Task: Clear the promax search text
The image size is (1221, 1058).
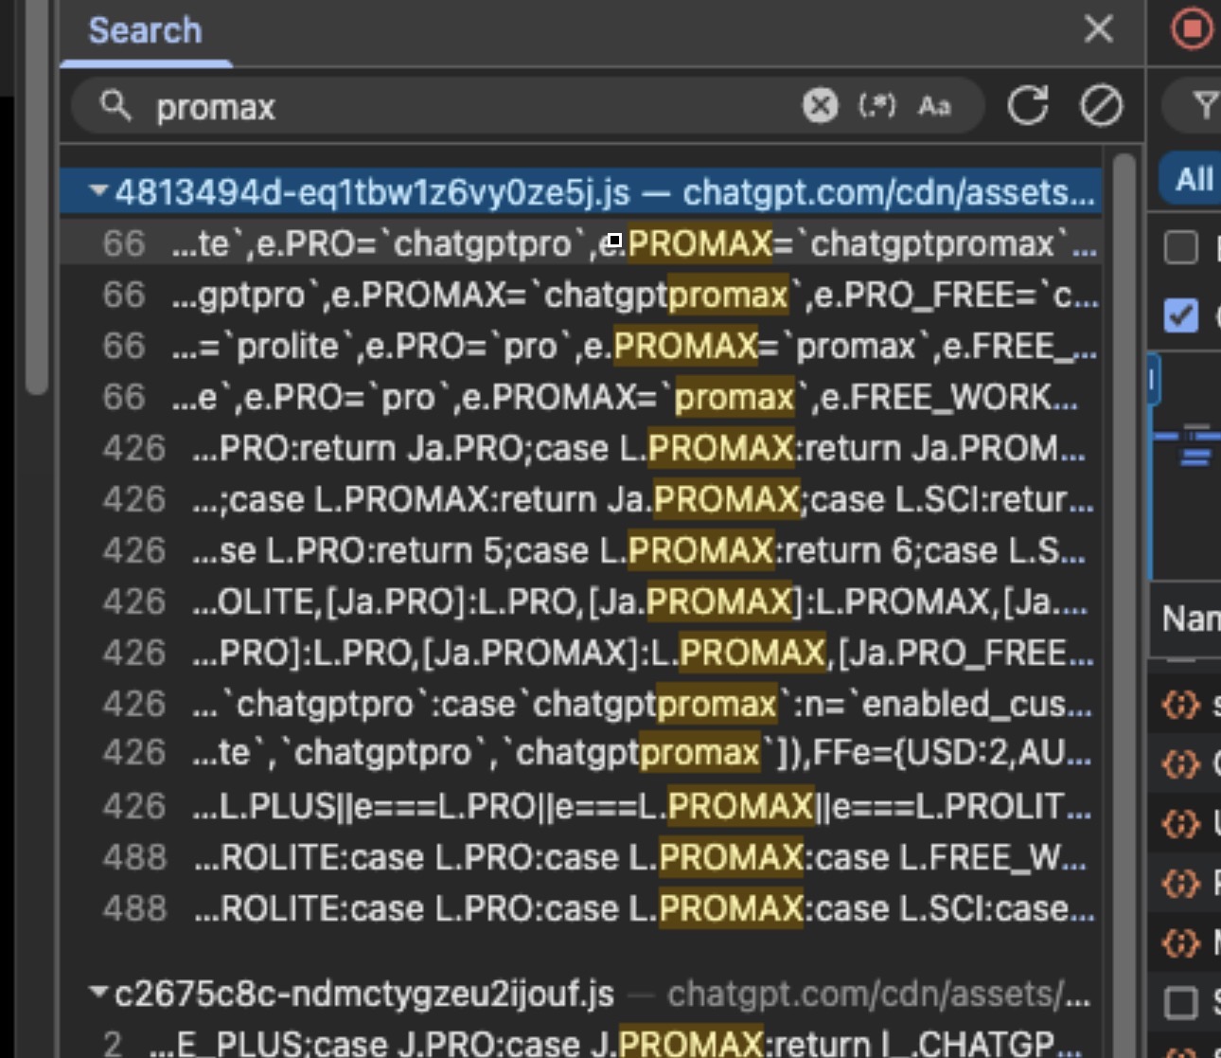Action: 820,105
